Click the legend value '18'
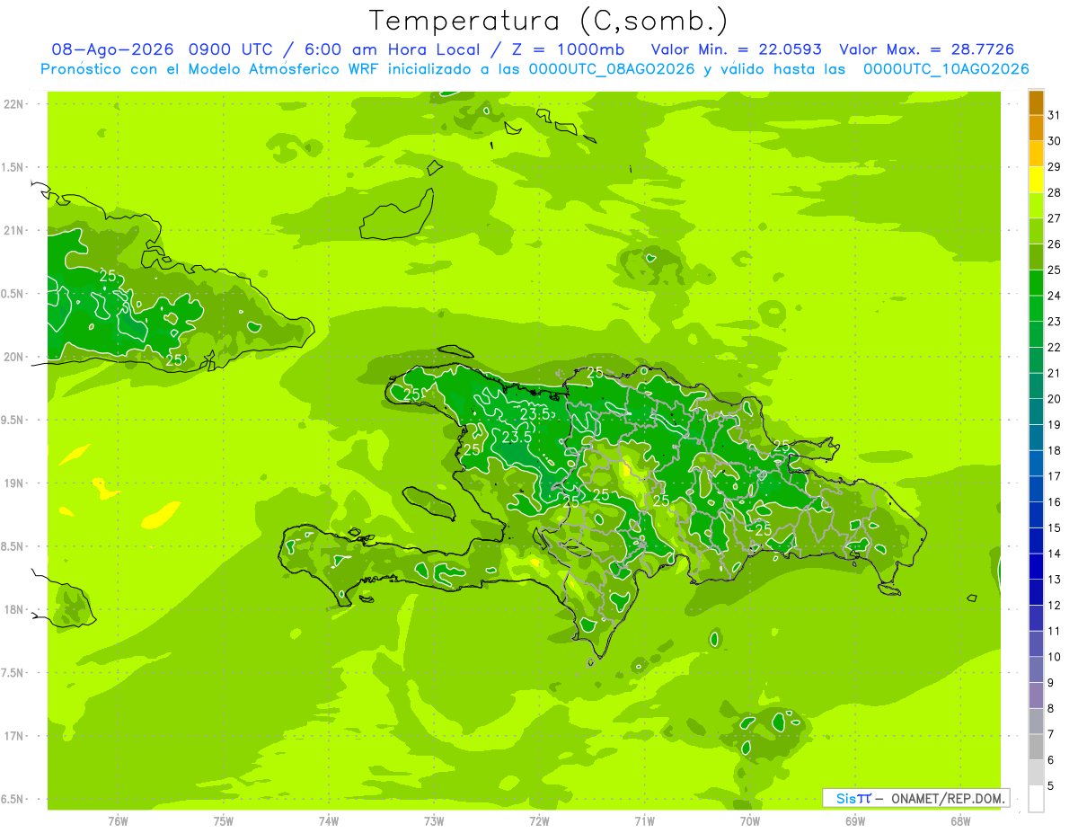The height and width of the screenshot is (833, 1078). [x=1055, y=450]
